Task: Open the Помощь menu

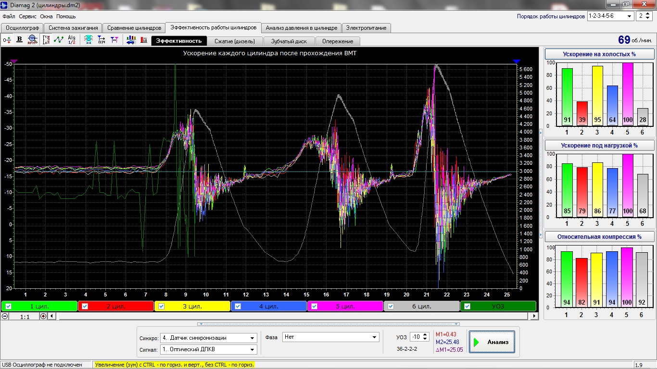Action: pos(66,16)
